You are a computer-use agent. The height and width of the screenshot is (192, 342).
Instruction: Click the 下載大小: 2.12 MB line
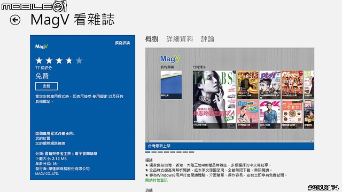[x=51, y=159]
